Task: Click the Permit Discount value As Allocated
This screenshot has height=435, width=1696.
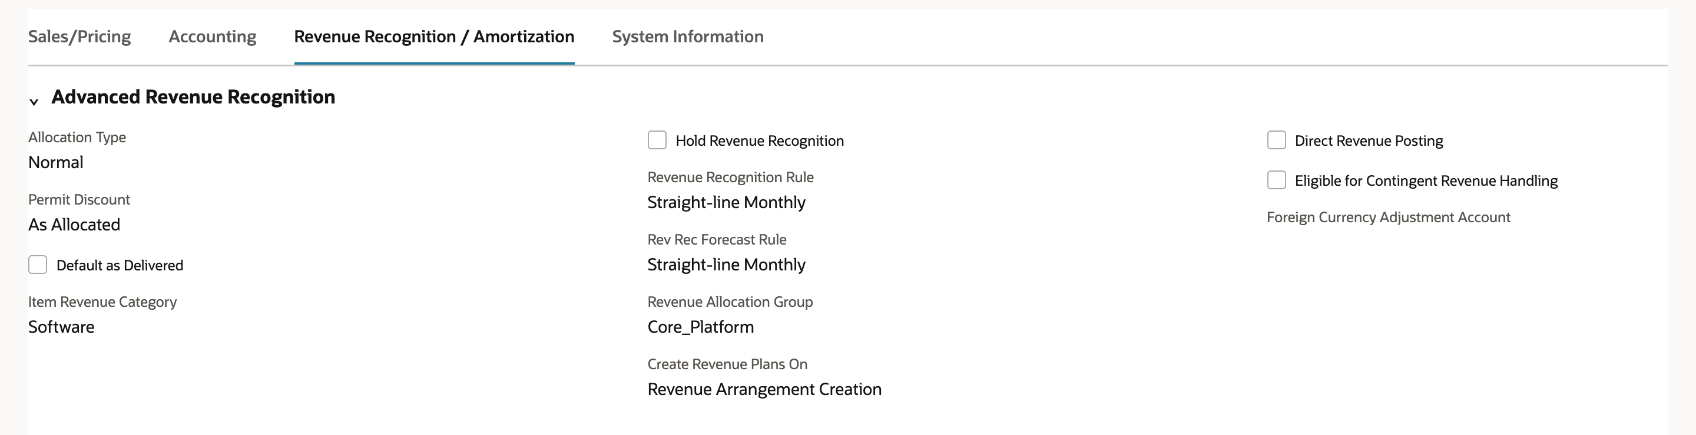Action: click(x=74, y=225)
